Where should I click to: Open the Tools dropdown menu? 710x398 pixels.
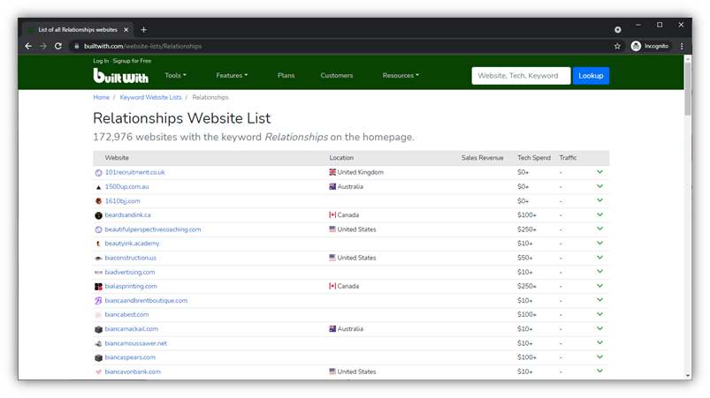click(175, 75)
